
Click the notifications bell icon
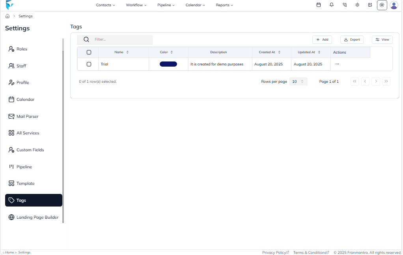pyautogui.click(x=332, y=5)
